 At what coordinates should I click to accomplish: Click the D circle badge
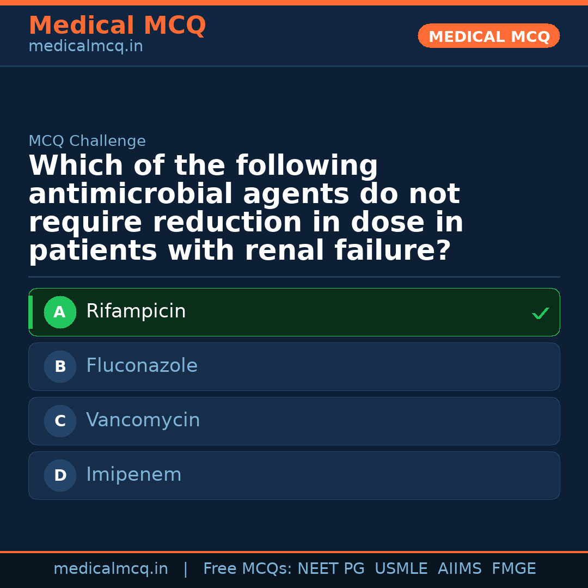tap(60, 476)
